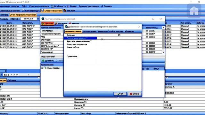Screen dimensions: 205x115
Task: Select report row 241819 ОВО "ОХРАНА"
Action: click(x=20, y=26)
